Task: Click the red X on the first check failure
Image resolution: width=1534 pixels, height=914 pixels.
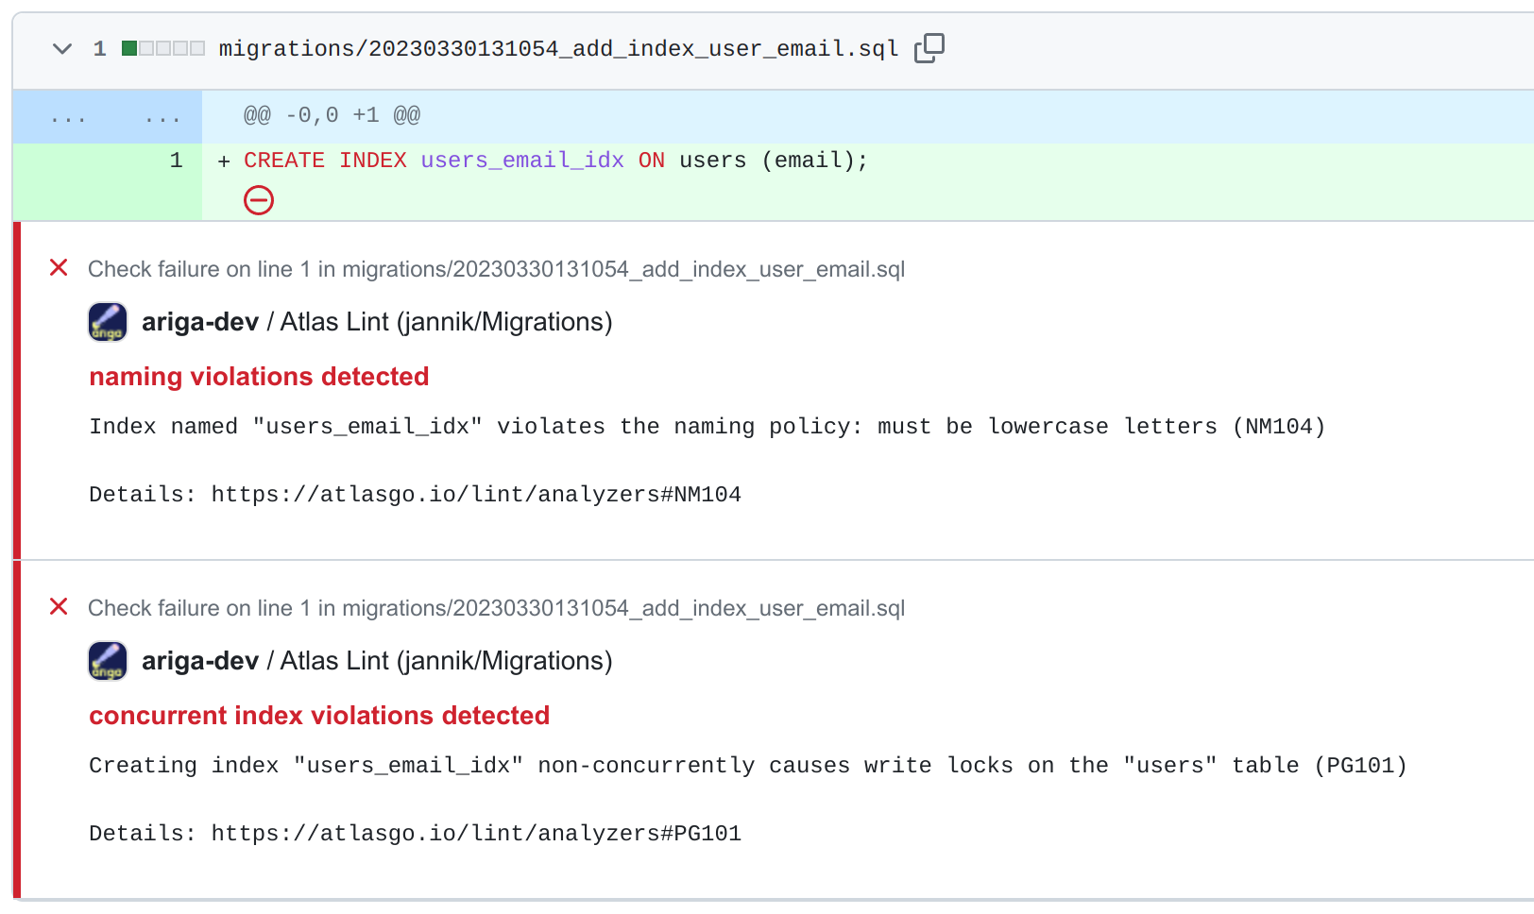Action: pos(58,268)
